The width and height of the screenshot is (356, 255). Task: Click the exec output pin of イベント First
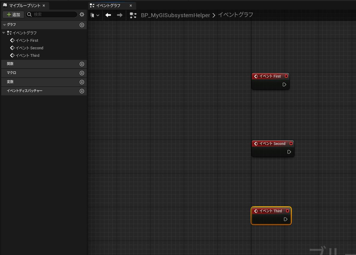tap(284, 84)
